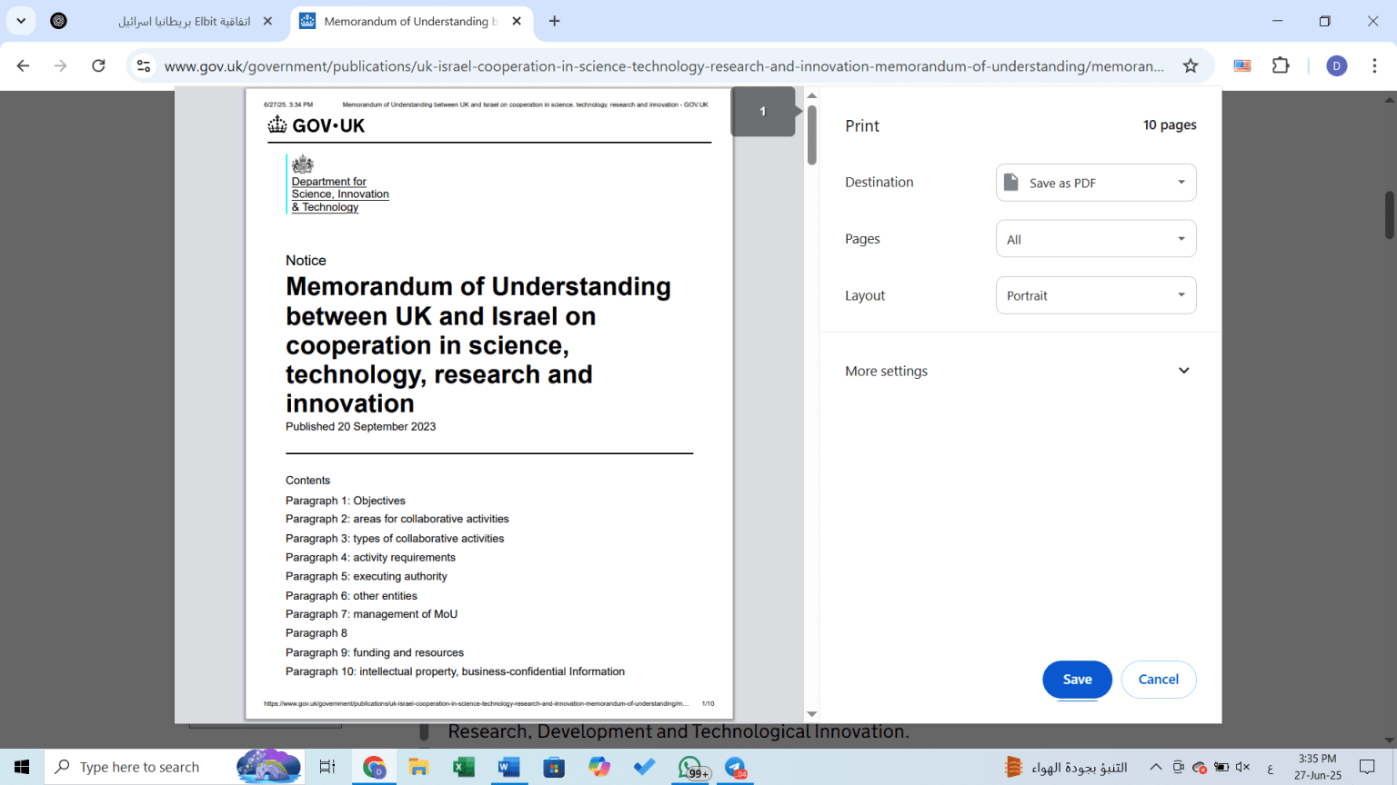Open Chrome three-dot menu
The width and height of the screenshot is (1397, 785).
pos(1374,65)
